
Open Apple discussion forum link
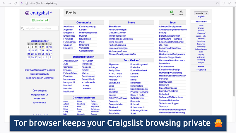point(66,101)
